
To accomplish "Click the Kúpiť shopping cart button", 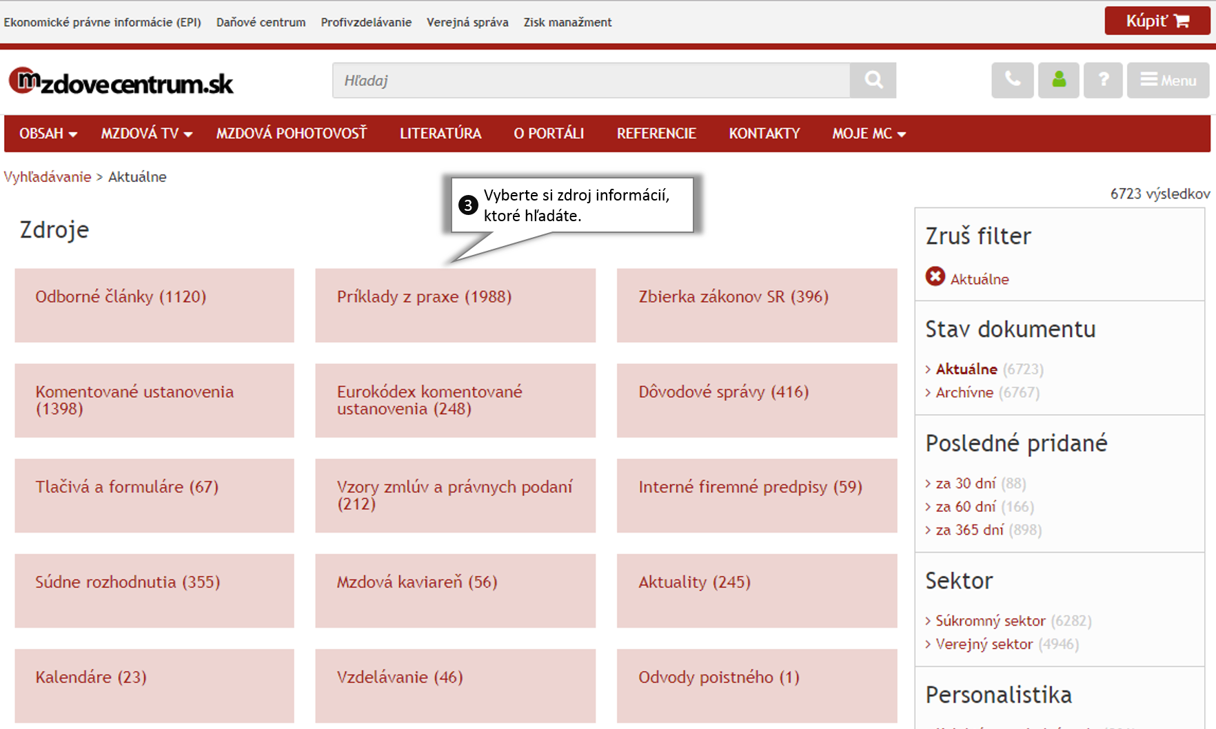I will (1157, 21).
